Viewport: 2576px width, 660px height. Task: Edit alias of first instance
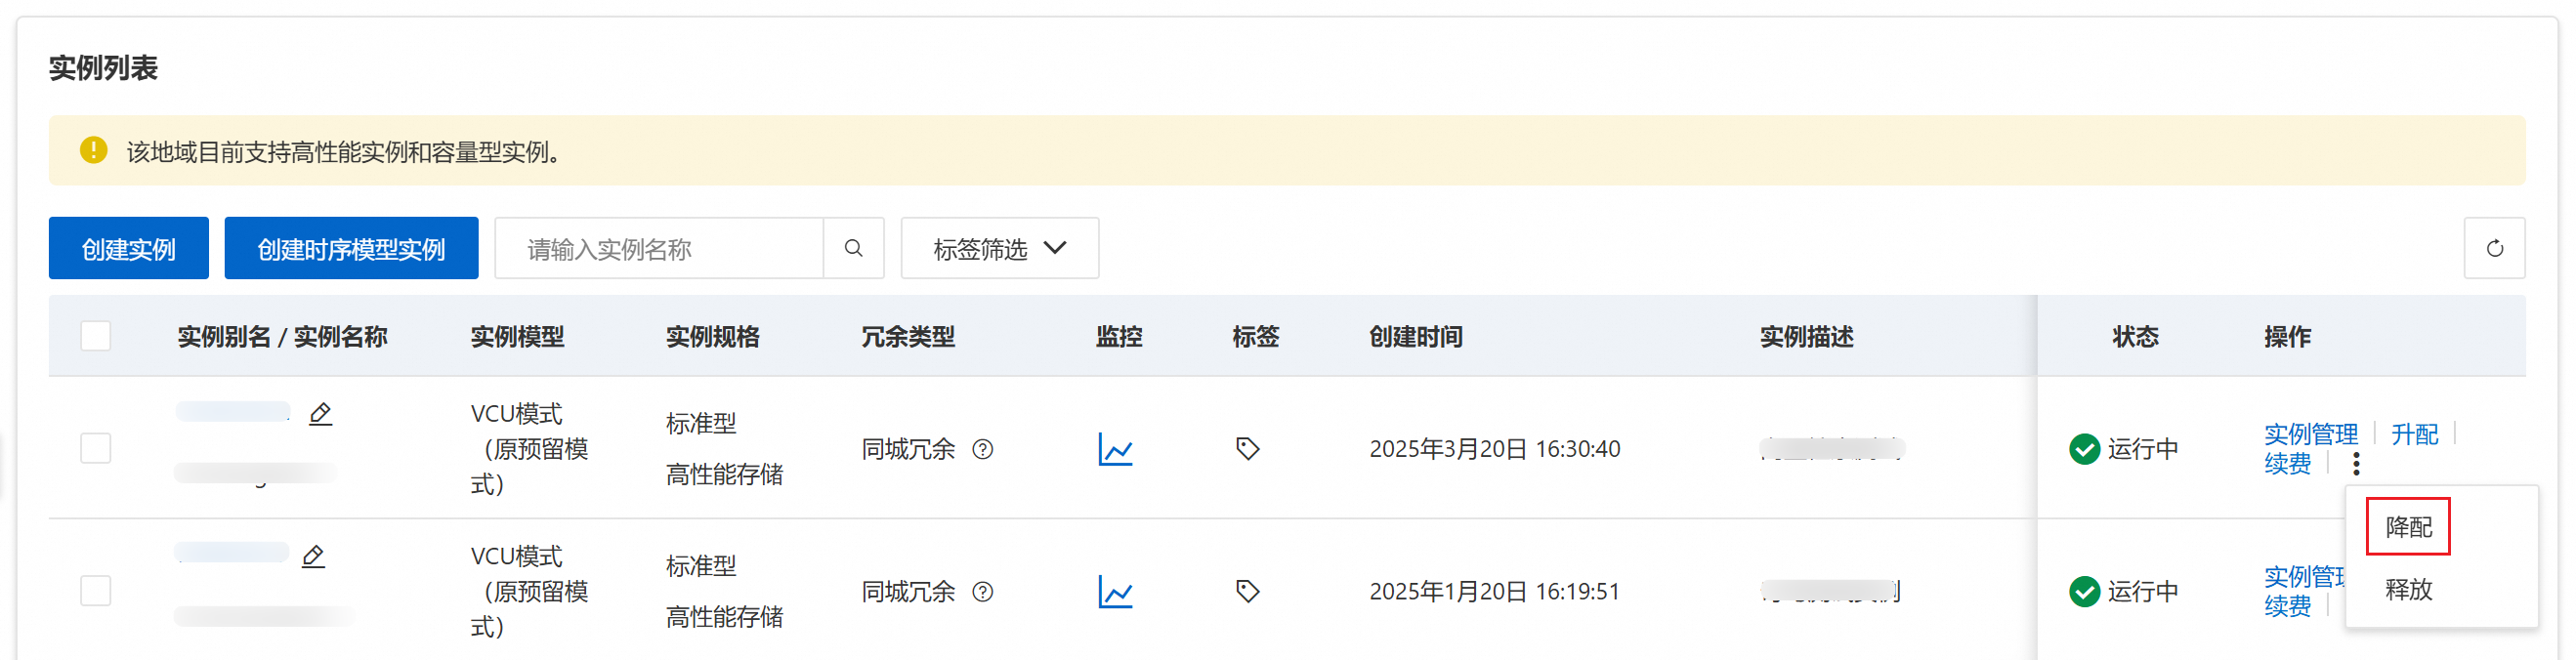click(x=320, y=413)
